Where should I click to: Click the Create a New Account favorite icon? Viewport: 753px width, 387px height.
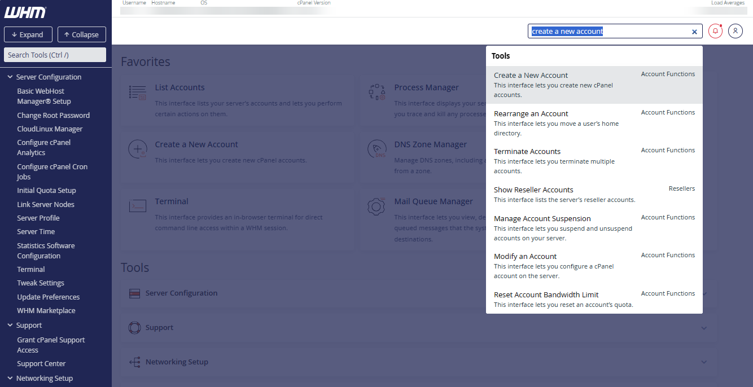[137, 149]
